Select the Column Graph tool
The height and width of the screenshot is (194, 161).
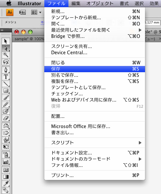tap(6, 162)
